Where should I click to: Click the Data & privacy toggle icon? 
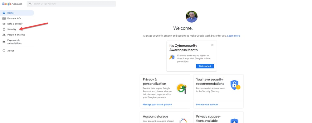pyautogui.click(x=4, y=24)
